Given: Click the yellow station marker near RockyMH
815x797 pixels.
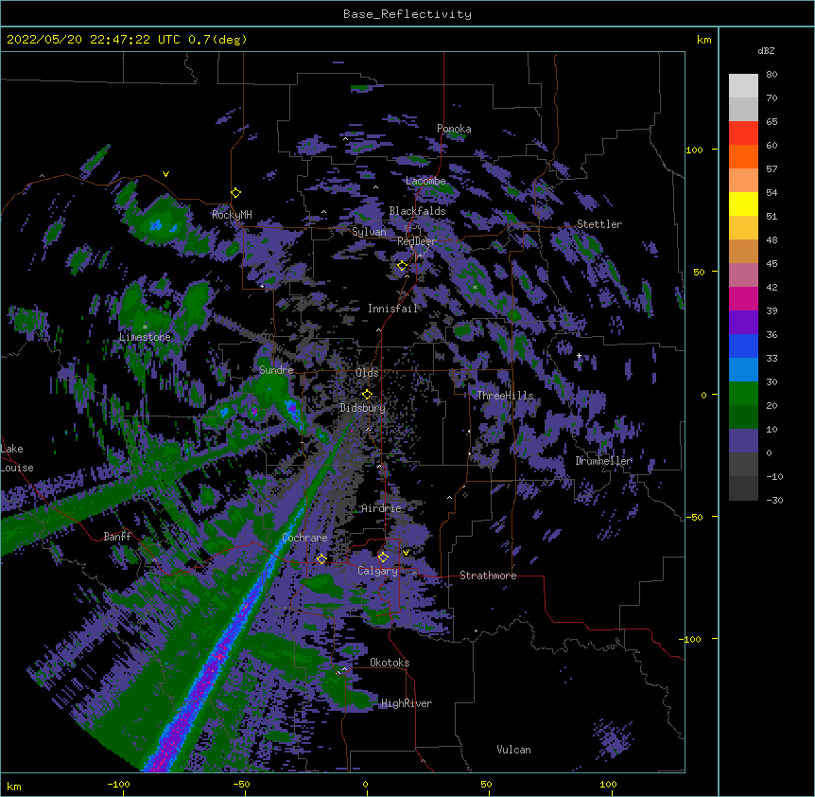Looking at the screenshot, I should (x=235, y=193).
